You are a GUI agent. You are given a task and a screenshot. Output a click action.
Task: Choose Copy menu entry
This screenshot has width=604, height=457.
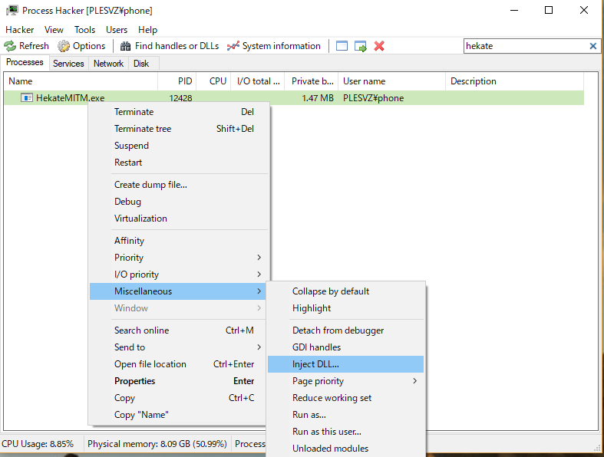[x=179, y=398]
